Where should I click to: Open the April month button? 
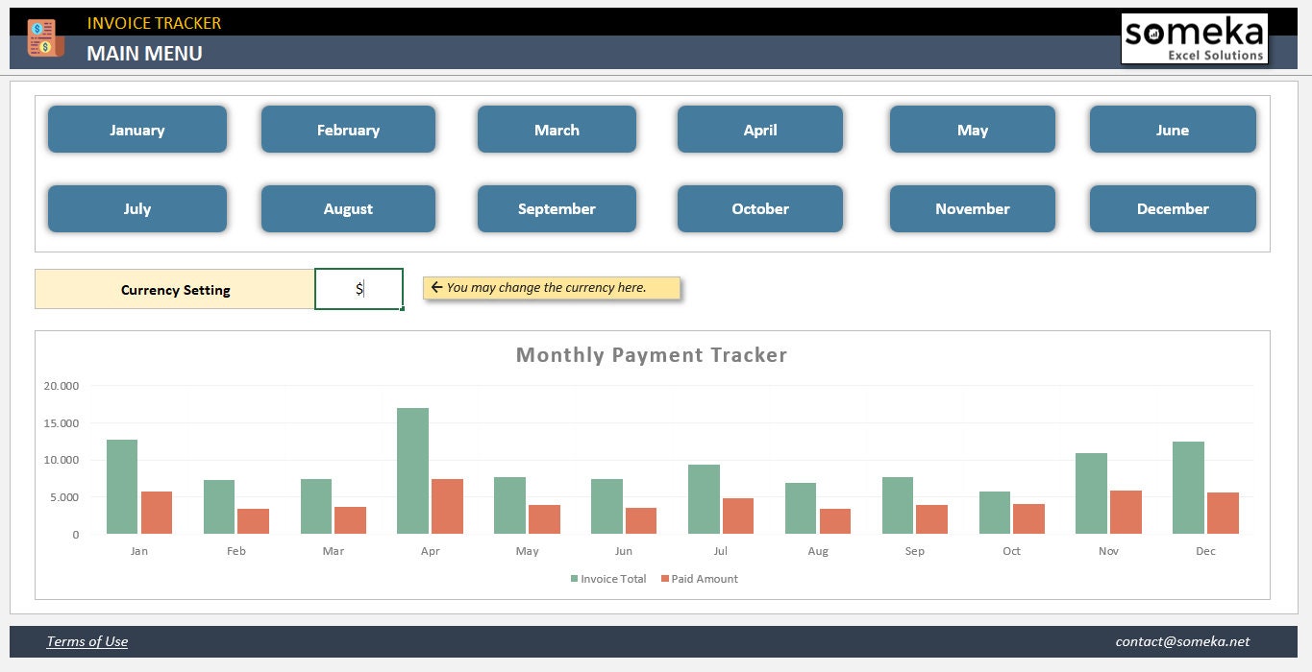pyautogui.click(x=760, y=130)
